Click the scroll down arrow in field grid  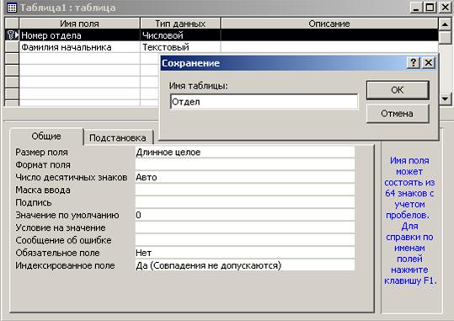[x=445, y=99]
